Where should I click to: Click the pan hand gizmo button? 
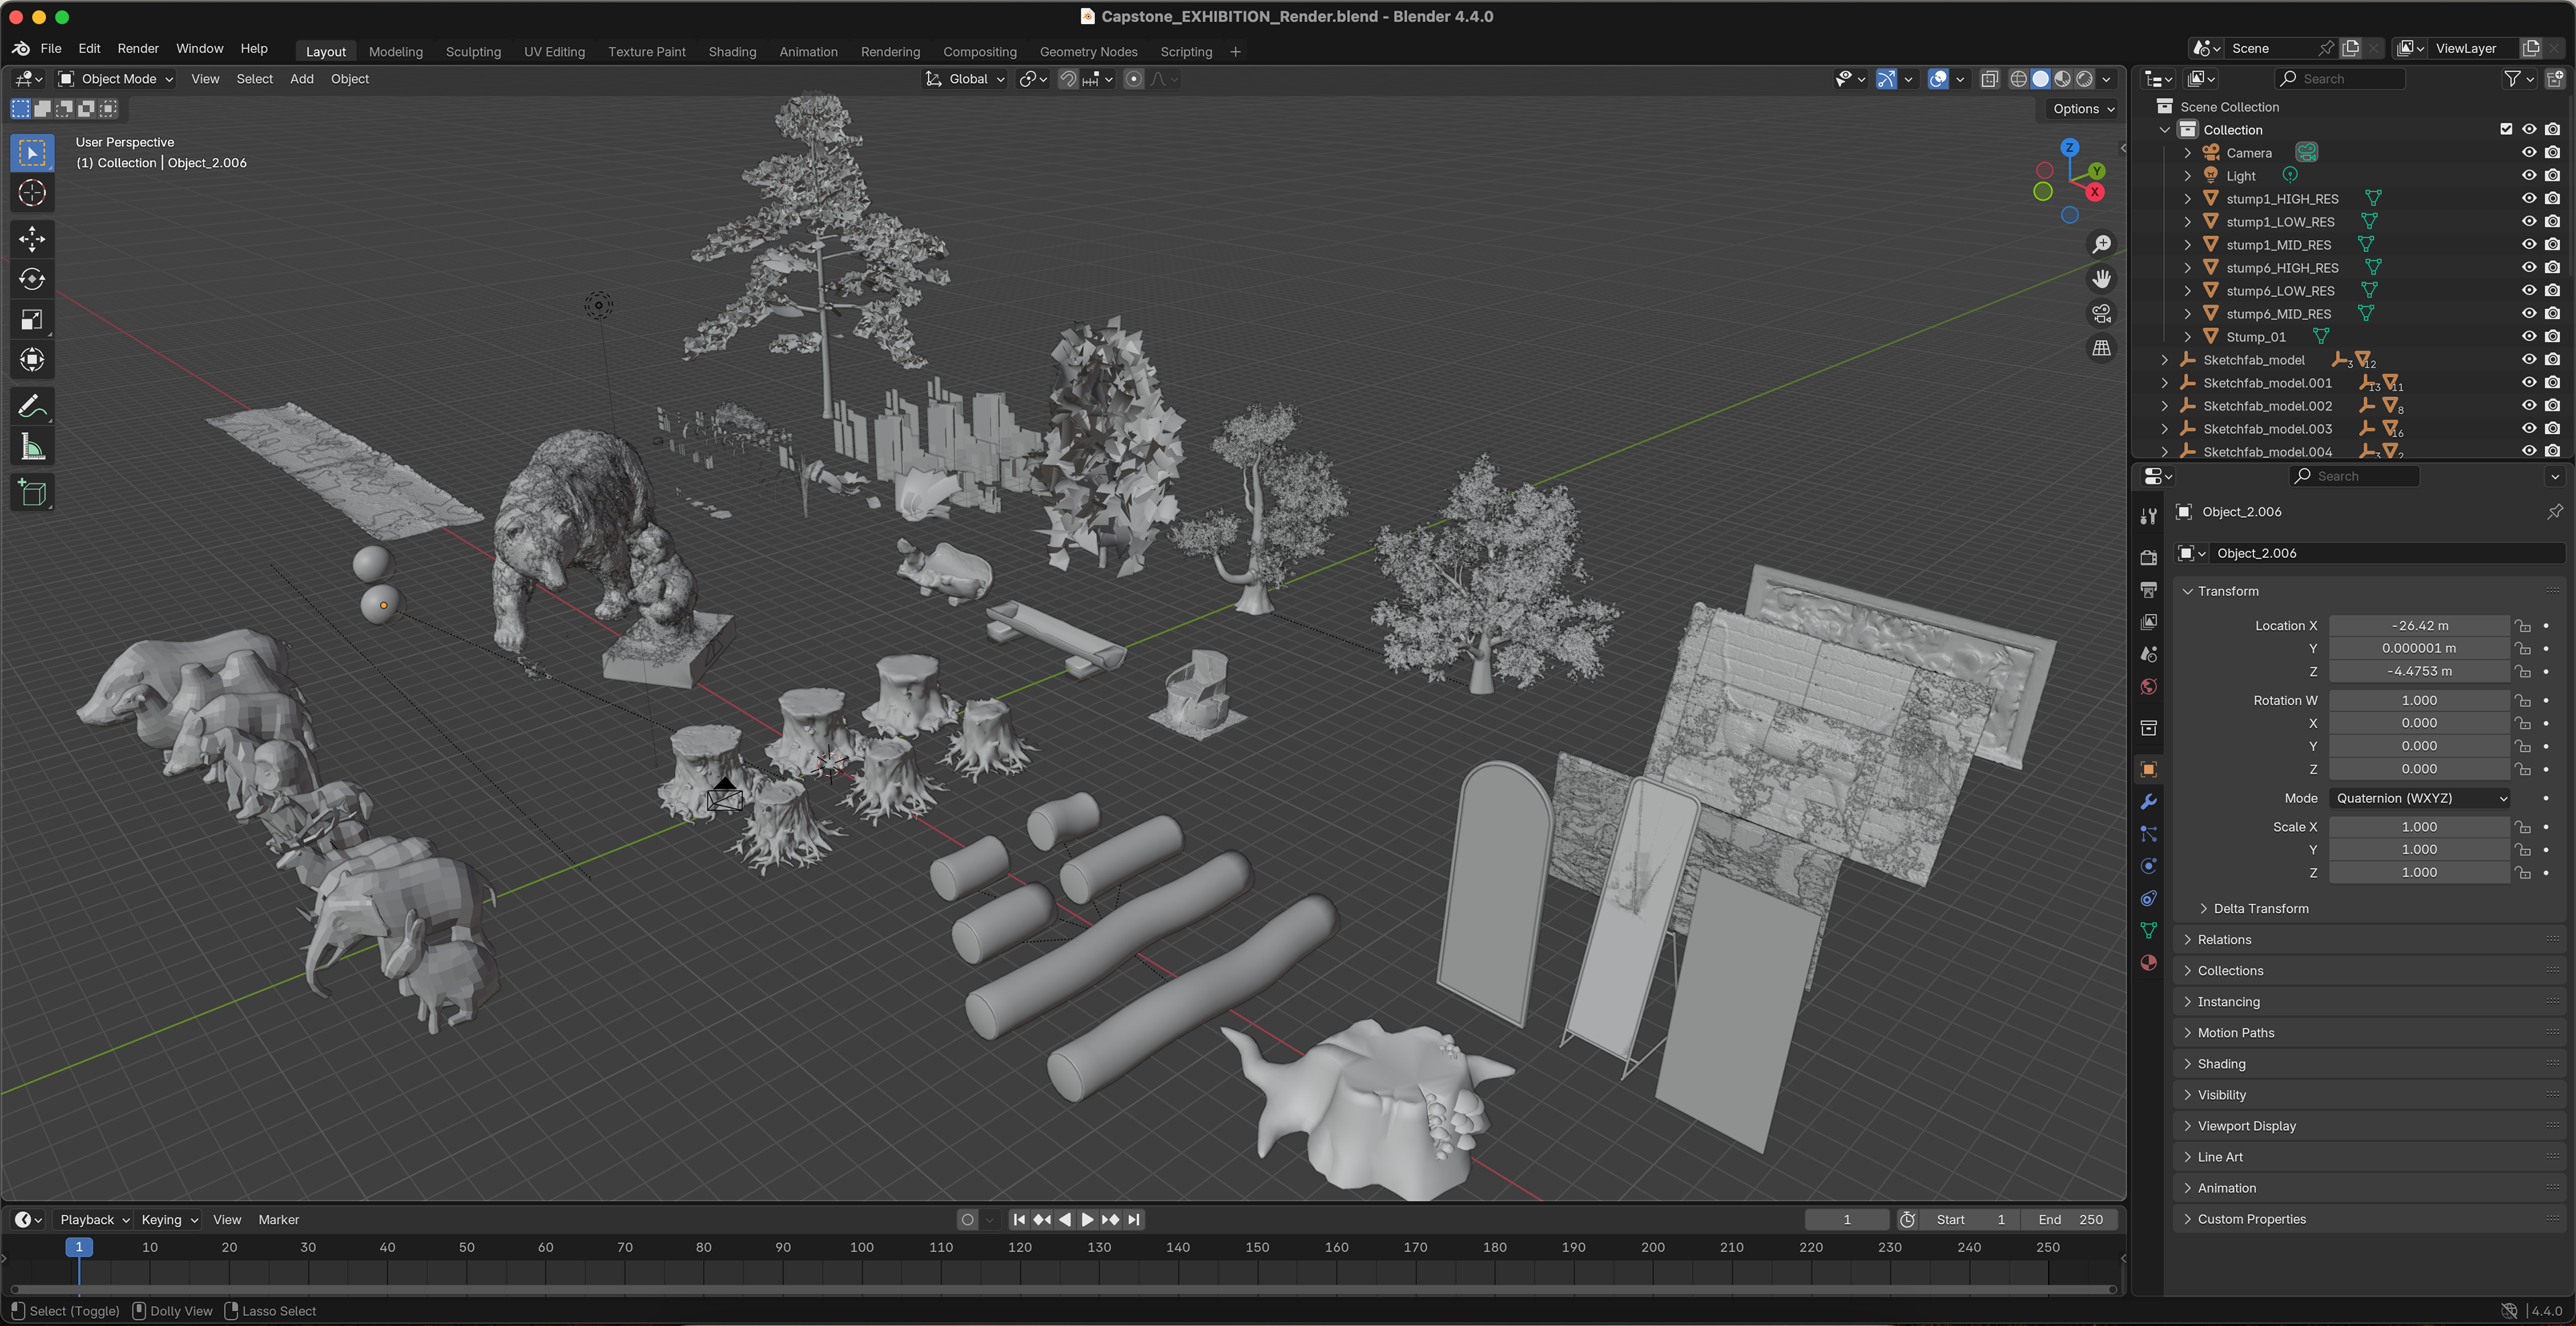pyautogui.click(x=2102, y=279)
